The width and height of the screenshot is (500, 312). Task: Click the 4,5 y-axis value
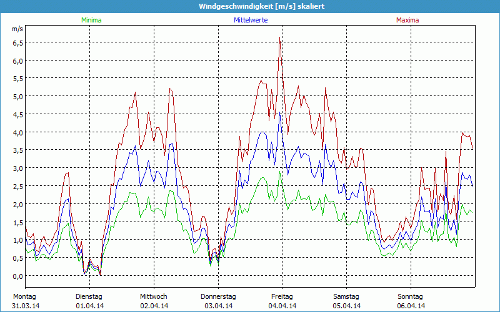tap(17, 115)
